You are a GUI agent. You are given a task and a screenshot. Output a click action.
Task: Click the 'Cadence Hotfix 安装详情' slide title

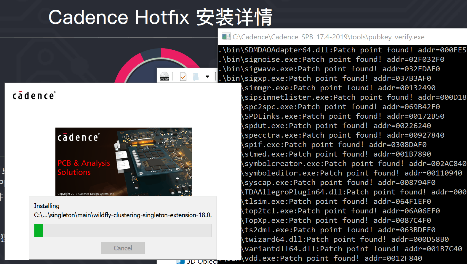point(160,17)
